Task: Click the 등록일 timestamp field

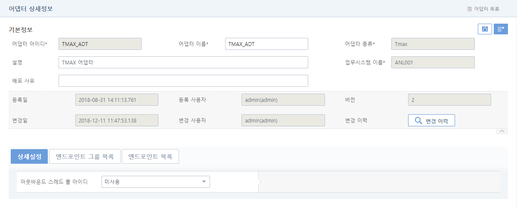Action: point(117,100)
